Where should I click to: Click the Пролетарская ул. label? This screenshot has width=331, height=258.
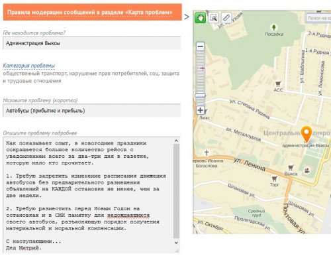pos(252,224)
